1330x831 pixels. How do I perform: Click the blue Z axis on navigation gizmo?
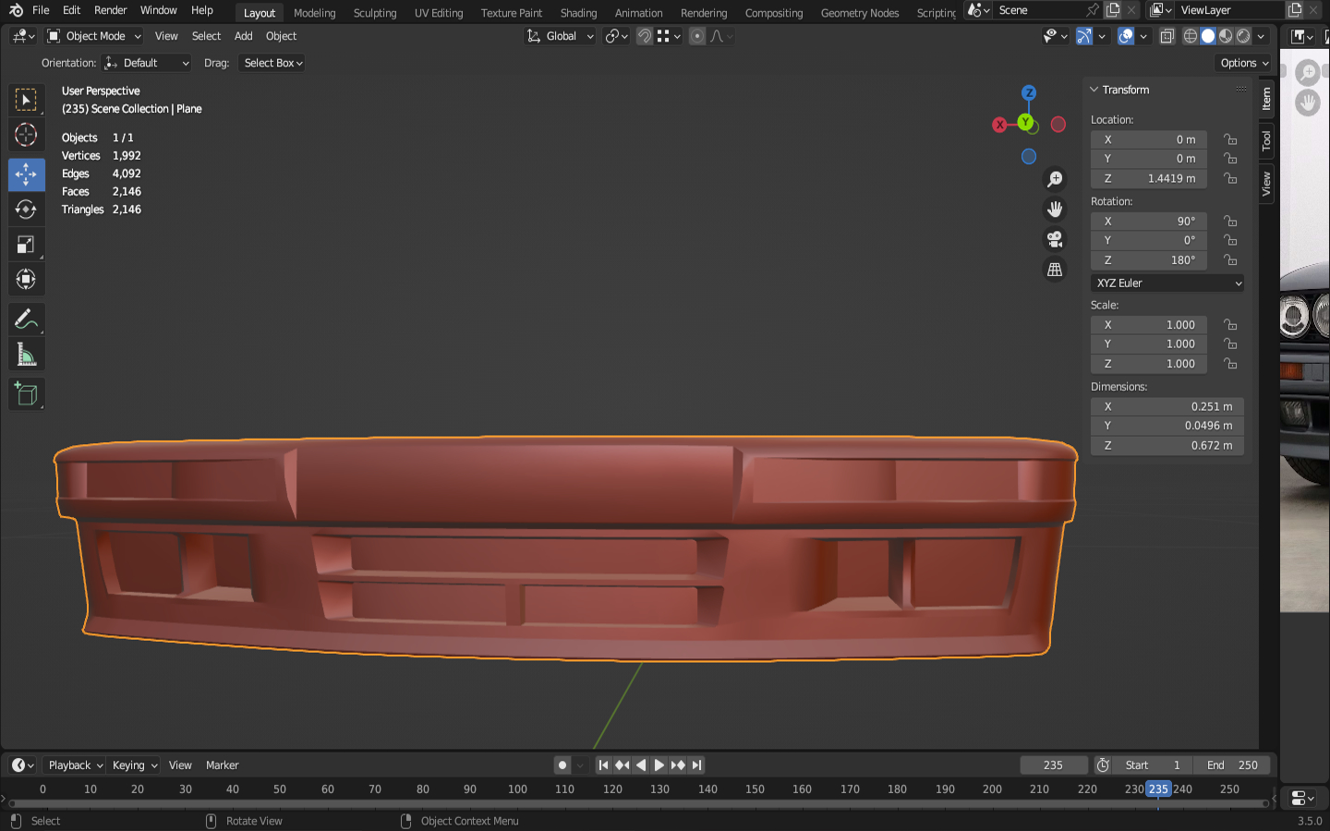pos(1029,93)
